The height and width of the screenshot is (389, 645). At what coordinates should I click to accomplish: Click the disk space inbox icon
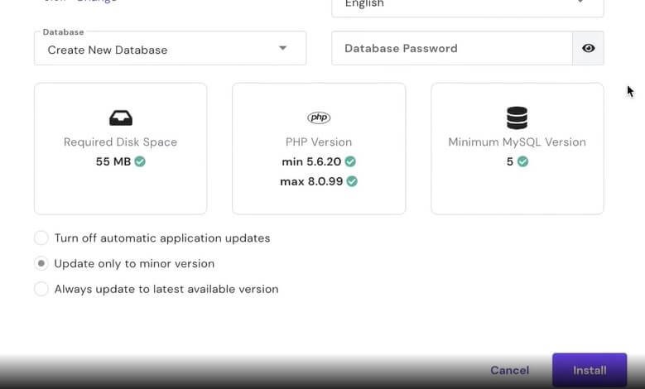click(121, 118)
